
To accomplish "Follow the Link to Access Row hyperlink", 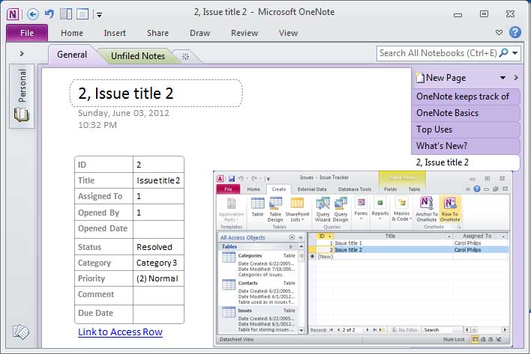I will (120, 332).
